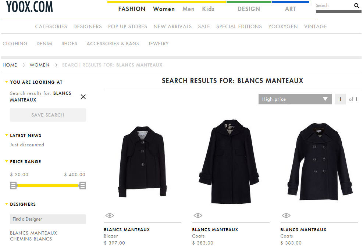Click the yellow price range bar

coord(48,185)
